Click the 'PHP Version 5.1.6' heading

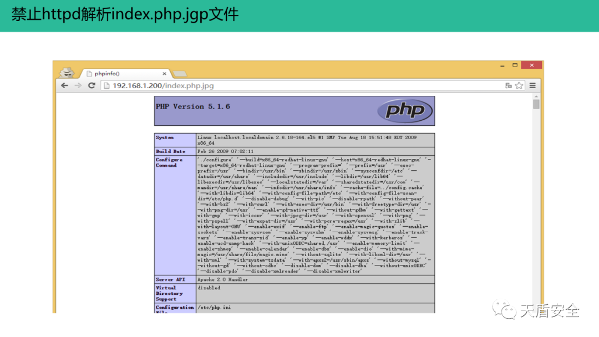click(x=193, y=106)
